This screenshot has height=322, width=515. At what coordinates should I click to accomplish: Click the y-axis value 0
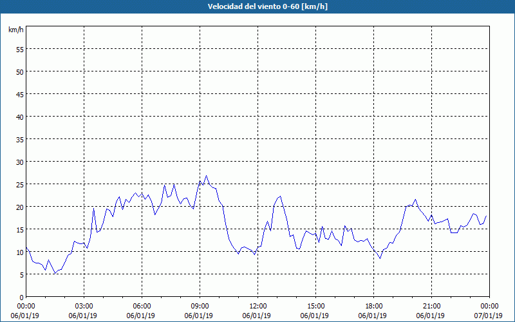pos(22,298)
